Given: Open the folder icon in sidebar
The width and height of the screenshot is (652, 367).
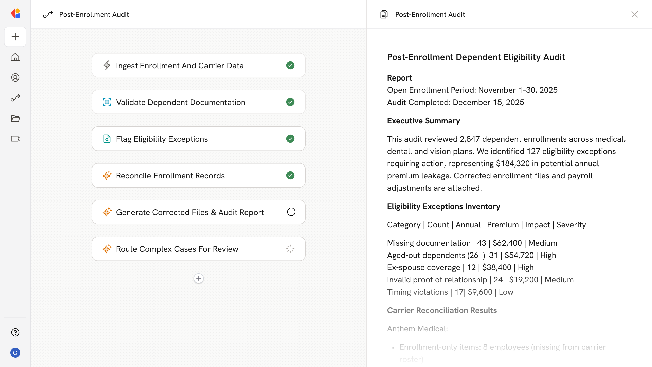Looking at the screenshot, I should [x=15, y=118].
